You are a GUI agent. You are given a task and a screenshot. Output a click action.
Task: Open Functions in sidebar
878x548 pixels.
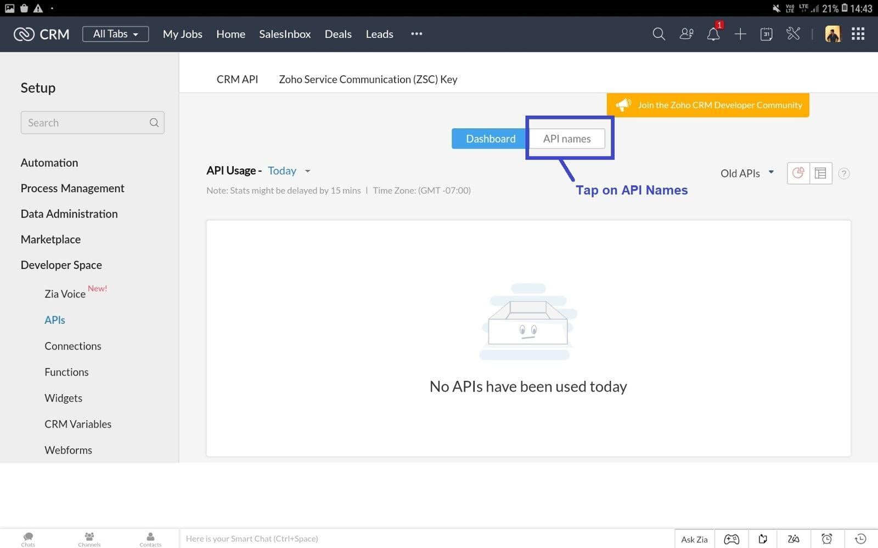click(x=66, y=372)
